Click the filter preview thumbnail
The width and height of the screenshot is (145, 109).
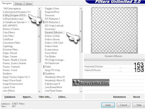(114, 30)
